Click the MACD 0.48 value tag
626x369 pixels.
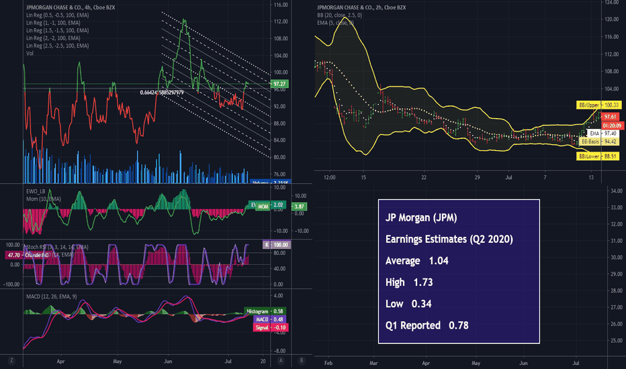pyautogui.click(x=270, y=319)
